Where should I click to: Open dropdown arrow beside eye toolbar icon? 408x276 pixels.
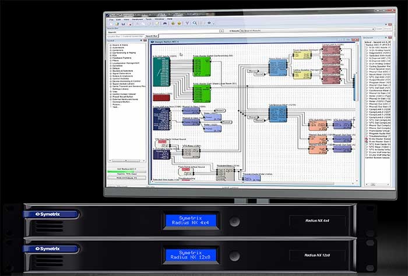point(214,24)
